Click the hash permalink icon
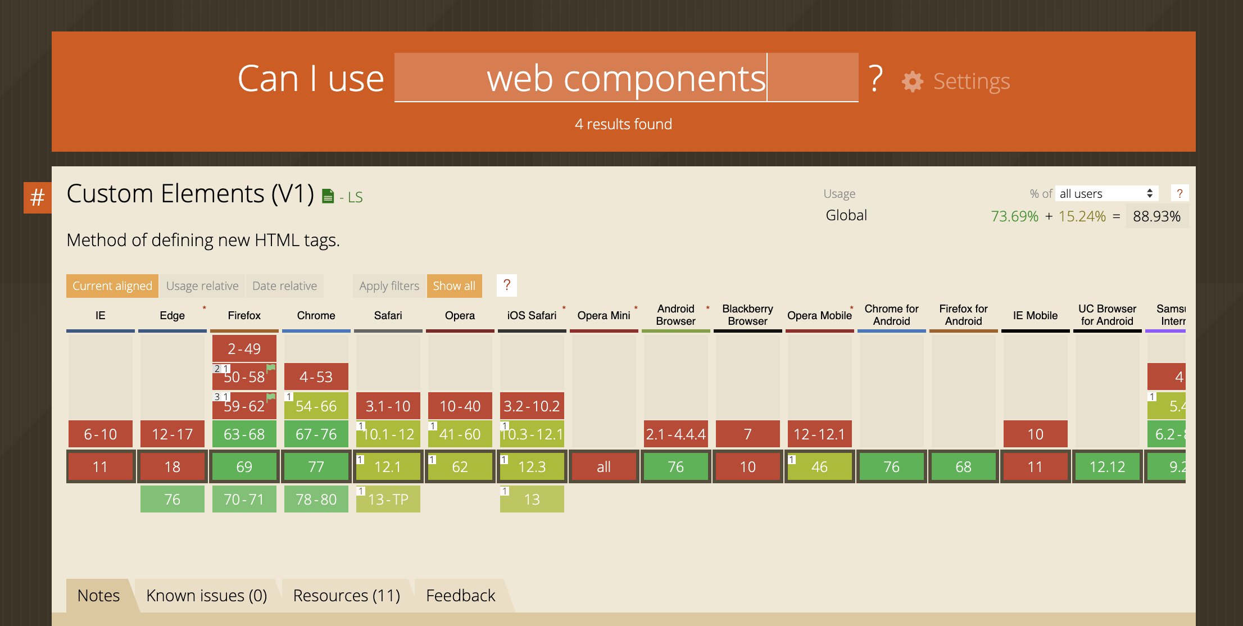The height and width of the screenshot is (626, 1243). click(37, 197)
